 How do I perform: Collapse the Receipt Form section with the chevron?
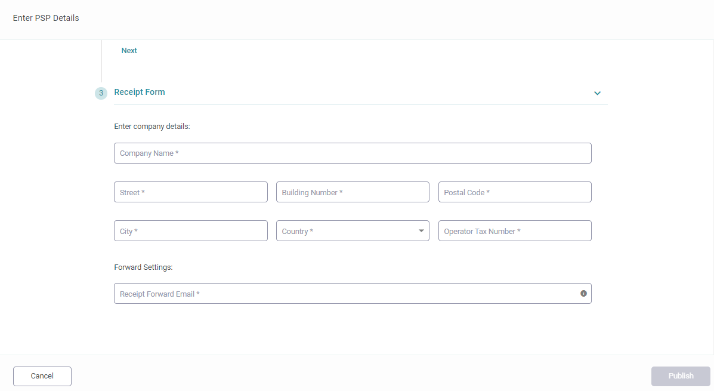(x=597, y=93)
